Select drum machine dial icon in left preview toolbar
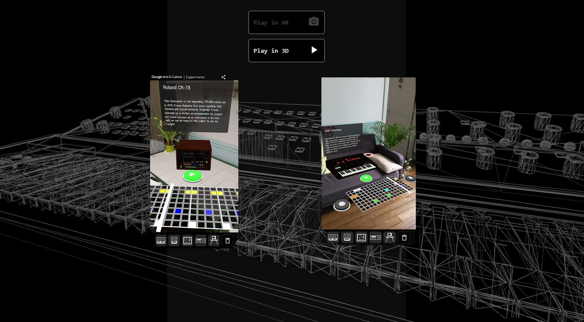Screen dimensions: 584x322 click(x=187, y=241)
